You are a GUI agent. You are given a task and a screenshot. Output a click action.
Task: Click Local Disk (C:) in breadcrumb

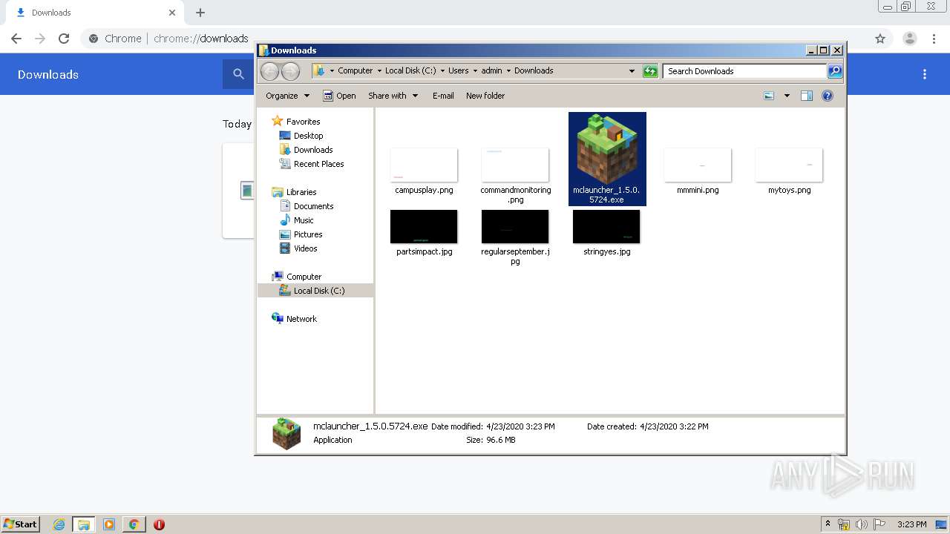tap(410, 70)
